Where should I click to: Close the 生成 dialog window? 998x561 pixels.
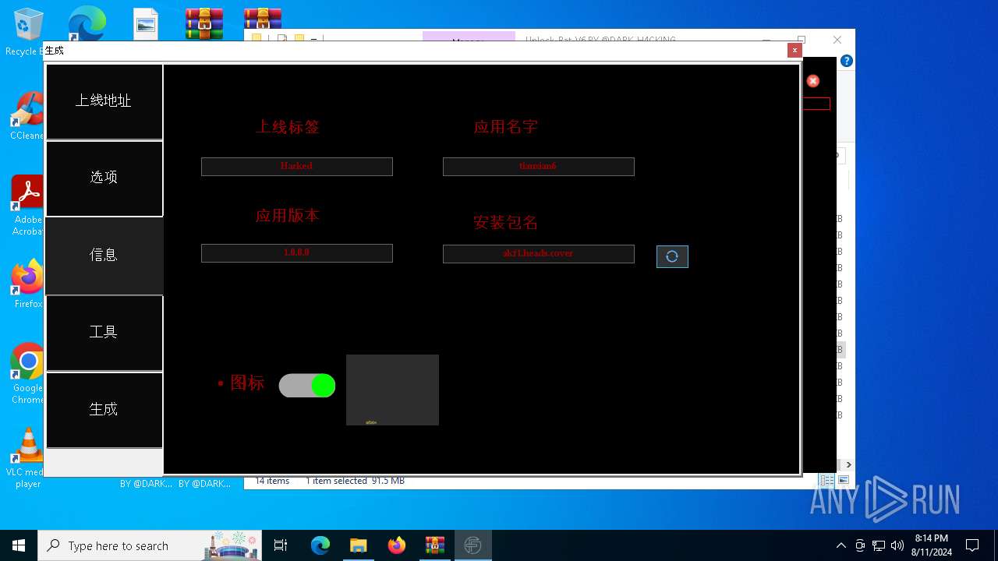click(x=795, y=51)
